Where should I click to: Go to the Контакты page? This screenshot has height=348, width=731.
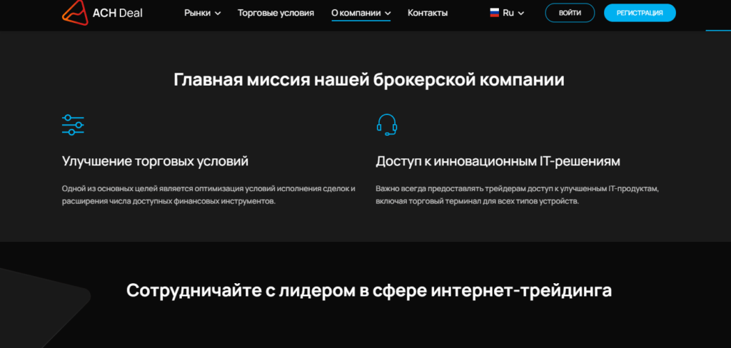click(x=428, y=13)
